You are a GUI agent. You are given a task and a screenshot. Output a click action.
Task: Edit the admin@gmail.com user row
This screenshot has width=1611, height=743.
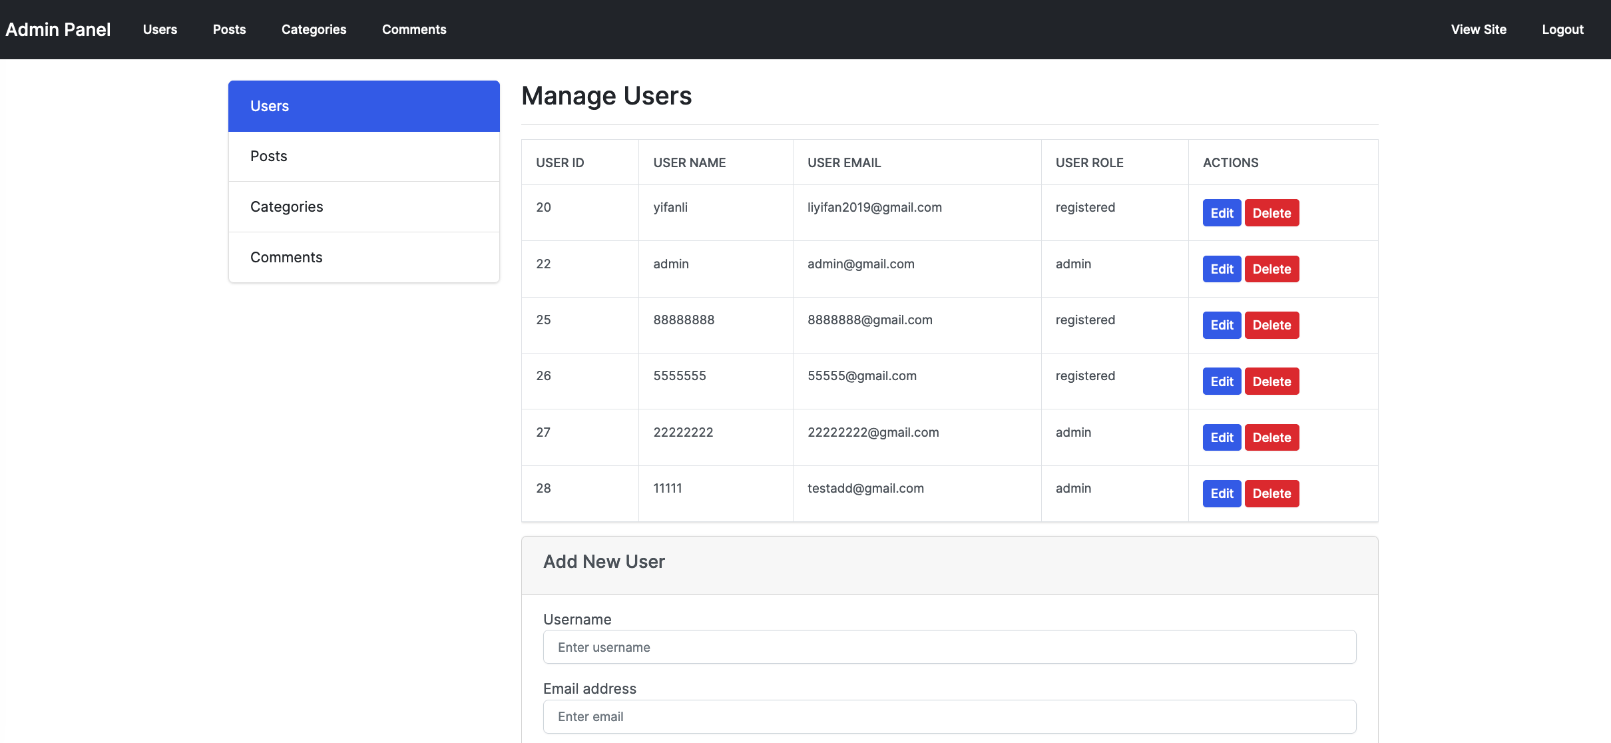[1222, 269]
